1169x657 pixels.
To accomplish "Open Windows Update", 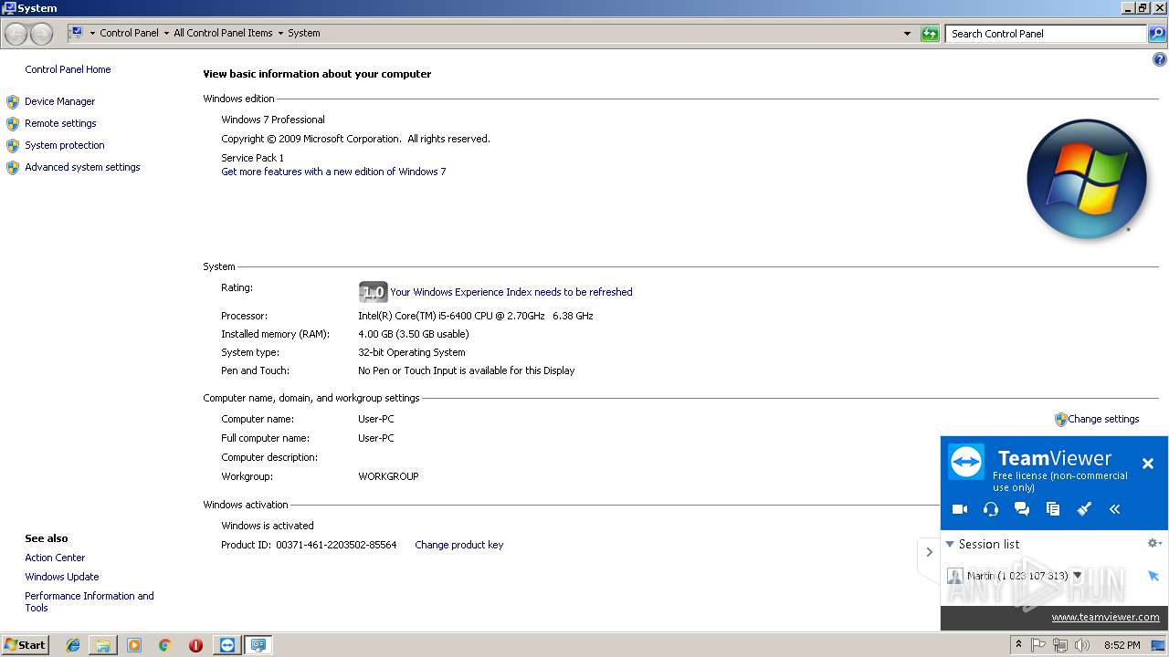I will (62, 577).
